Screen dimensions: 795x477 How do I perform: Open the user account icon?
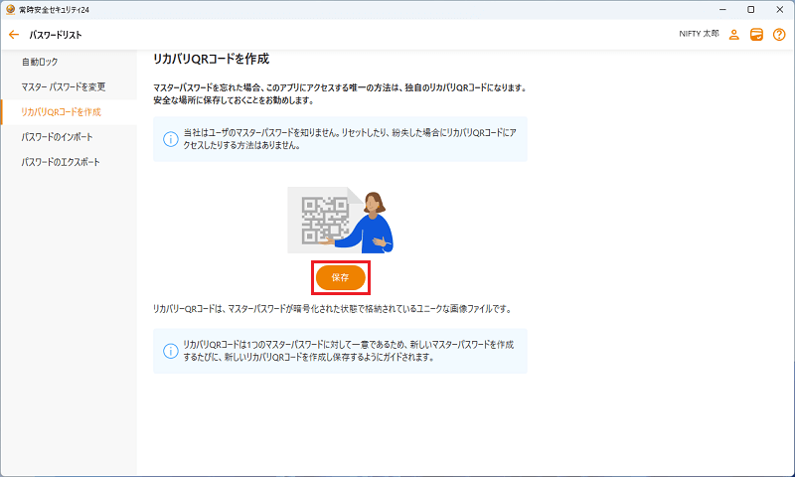(x=733, y=35)
